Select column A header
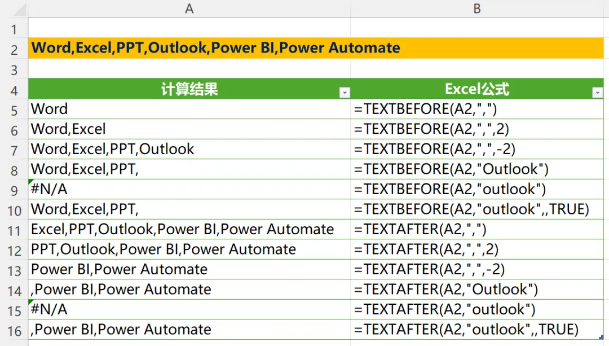The height and width of the screenshot is (346, 609). [x=189, y=8]
